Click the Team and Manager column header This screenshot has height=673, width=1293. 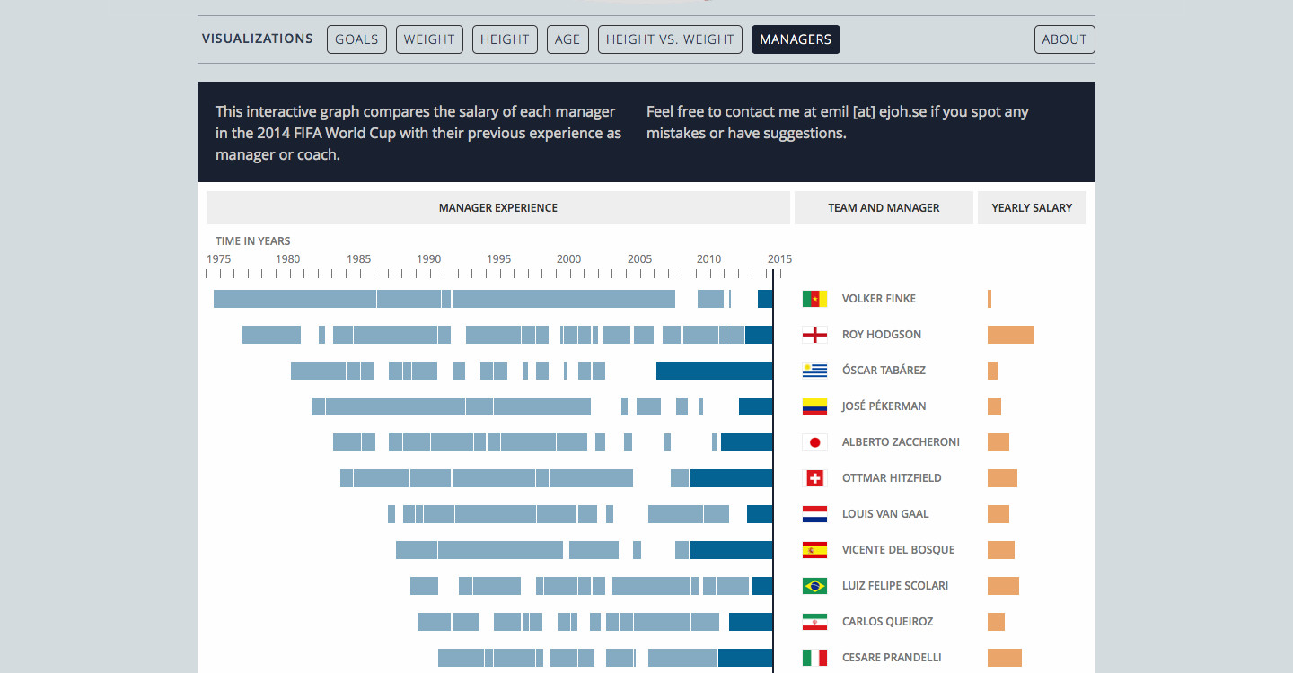884,207
